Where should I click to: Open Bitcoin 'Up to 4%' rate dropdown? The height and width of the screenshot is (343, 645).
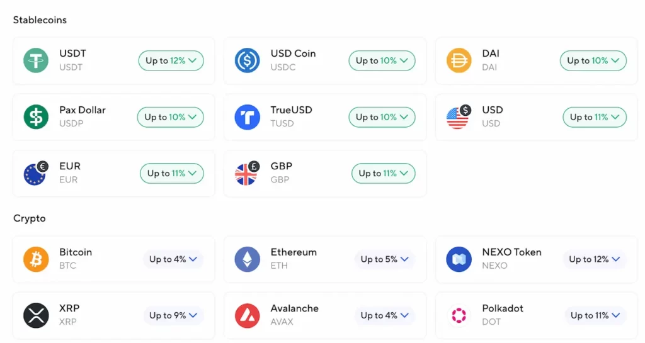(x=173, y=259)
